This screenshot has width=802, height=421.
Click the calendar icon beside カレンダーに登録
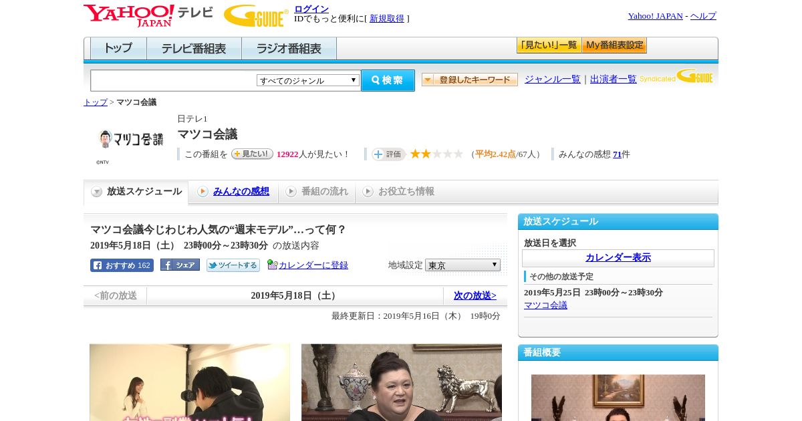[x=272, y=265]
